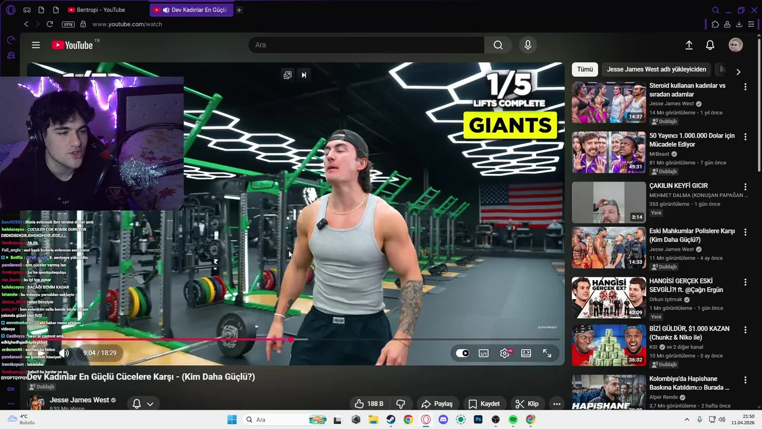Create a clip with Klip button

(x=527, y=403)
